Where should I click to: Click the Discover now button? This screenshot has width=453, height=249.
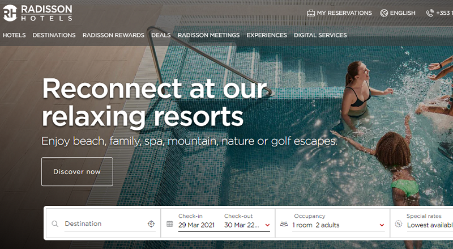[77, 172]
